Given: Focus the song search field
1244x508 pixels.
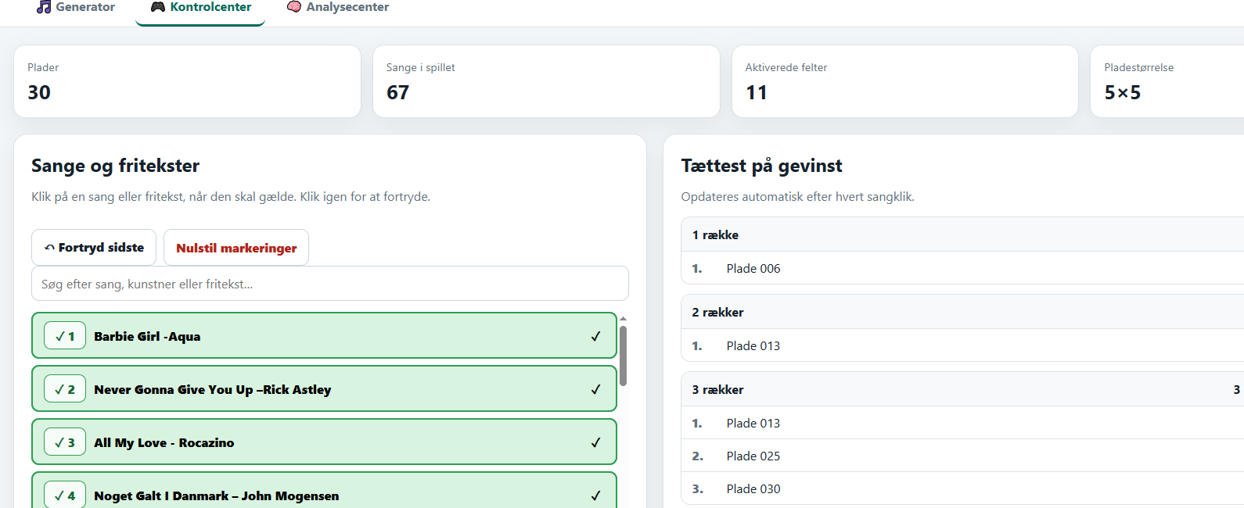Looking at the screenshot, I should coord(330,284).
